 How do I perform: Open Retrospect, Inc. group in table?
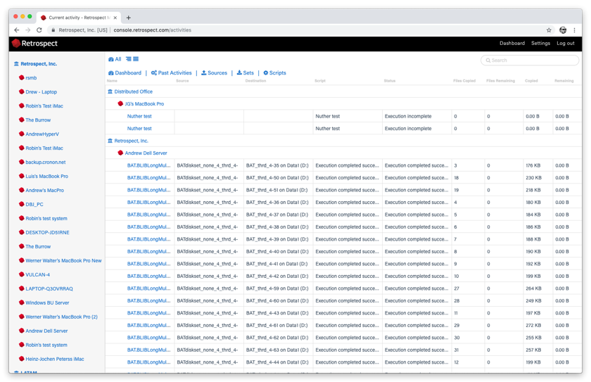coord(131,141)
